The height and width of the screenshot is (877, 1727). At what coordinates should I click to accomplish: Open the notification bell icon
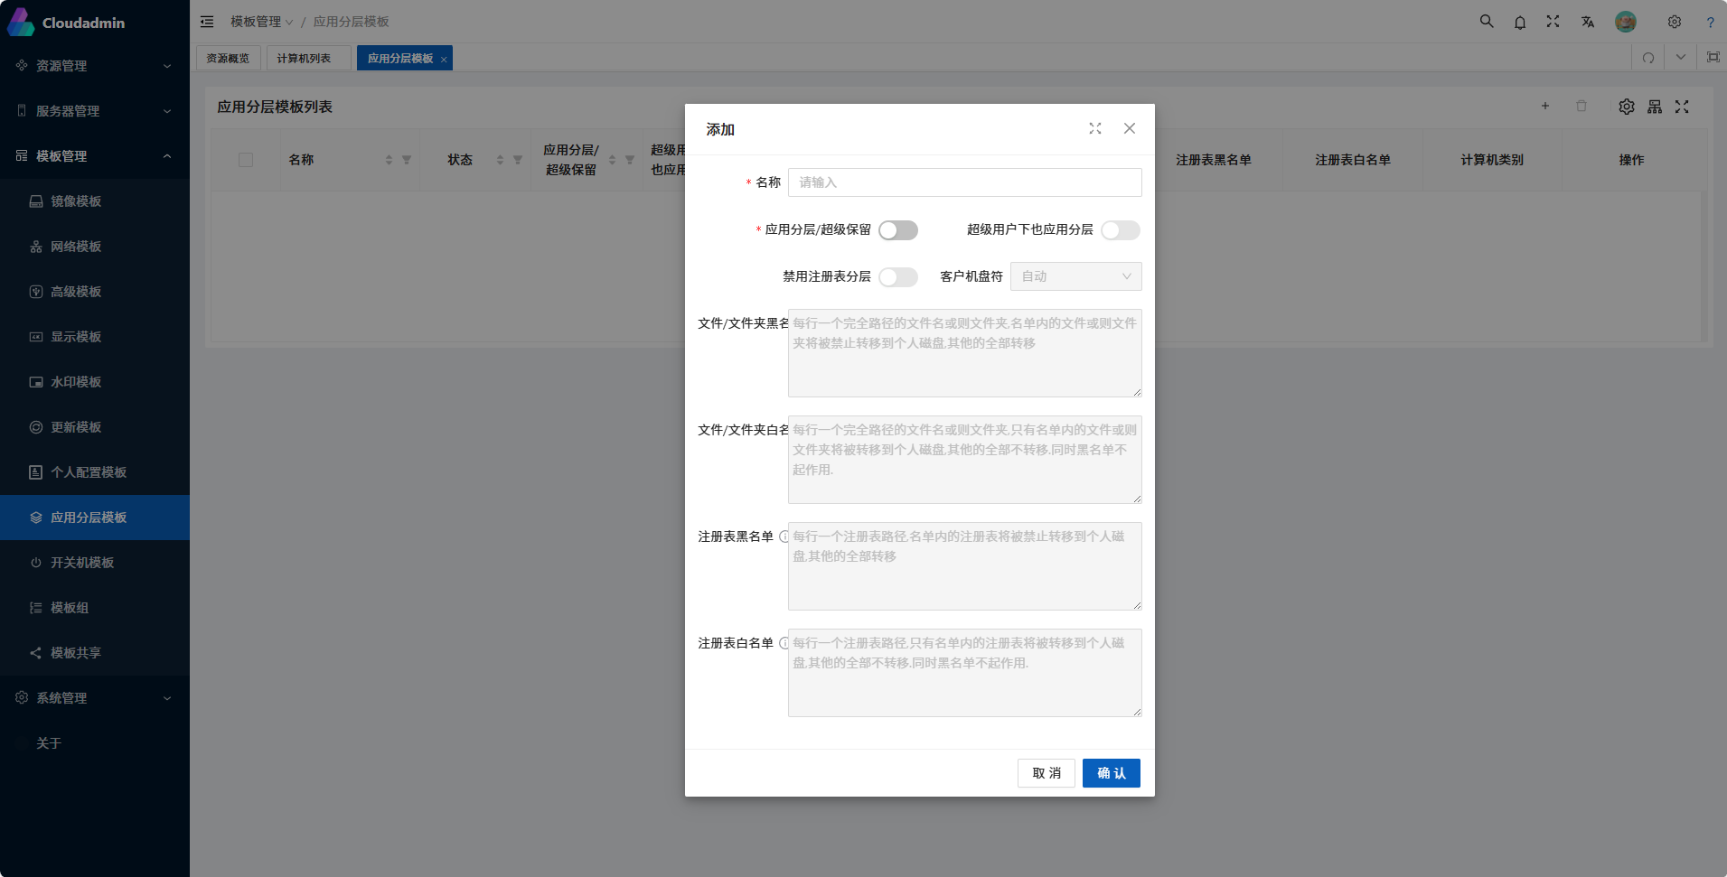click(x=1520, y=22)
